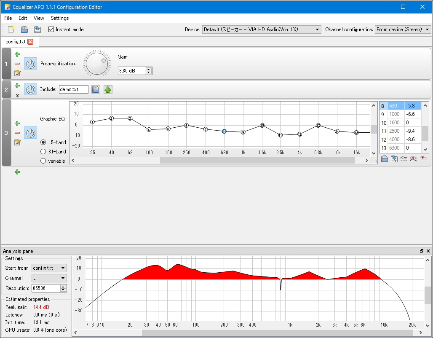Create a new configuration file
The height and width of the screenshot is (338, 433).
point(10,29)
